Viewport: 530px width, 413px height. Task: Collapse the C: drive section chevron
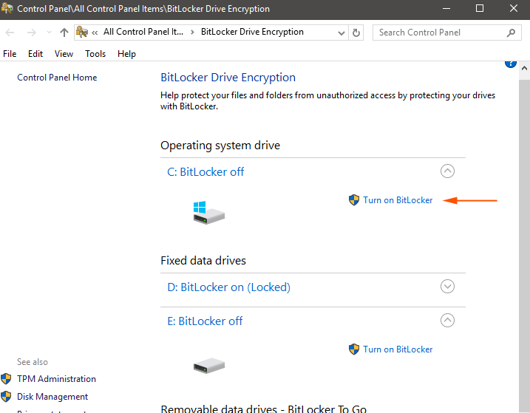tap(447, 171)
